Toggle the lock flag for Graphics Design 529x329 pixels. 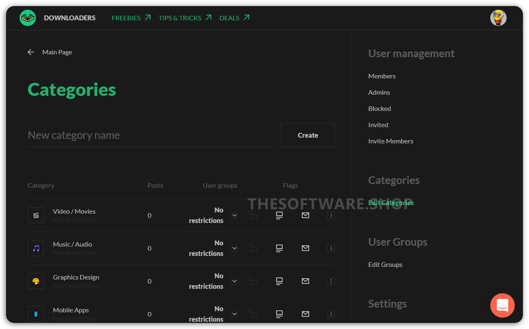pyautogui.click(x=253, y=281)
